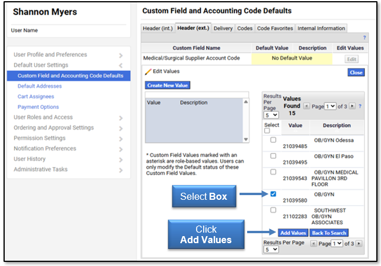Open Cart Assignees link
Screen dimensions: 381x266
point(36,97)
